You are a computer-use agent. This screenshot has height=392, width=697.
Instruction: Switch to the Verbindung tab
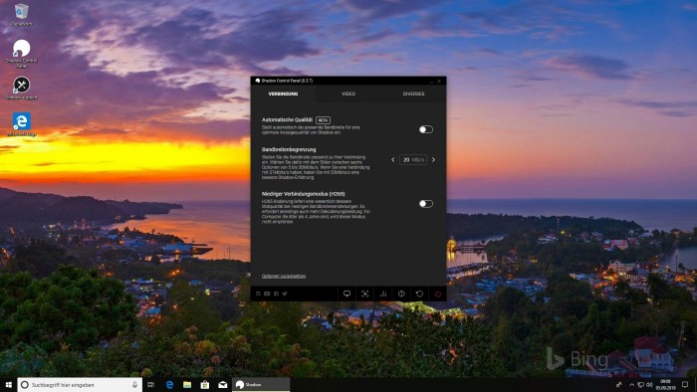[283, 95]
